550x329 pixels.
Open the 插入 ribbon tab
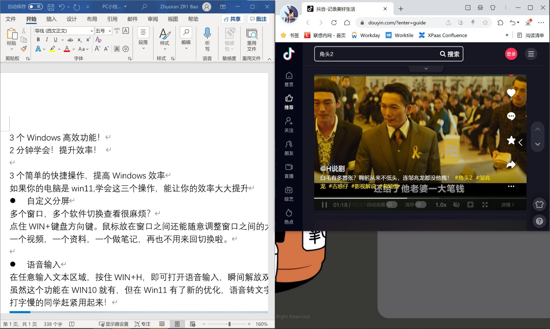coord(52,19)
